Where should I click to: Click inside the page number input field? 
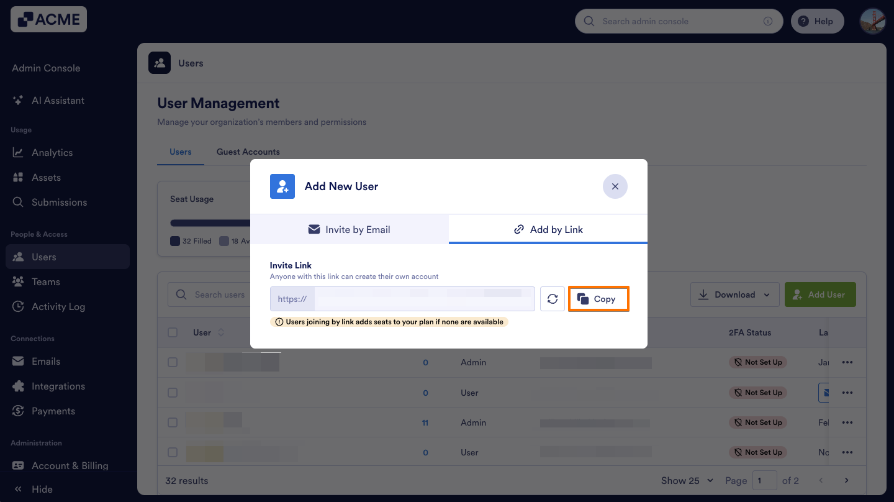765,480
